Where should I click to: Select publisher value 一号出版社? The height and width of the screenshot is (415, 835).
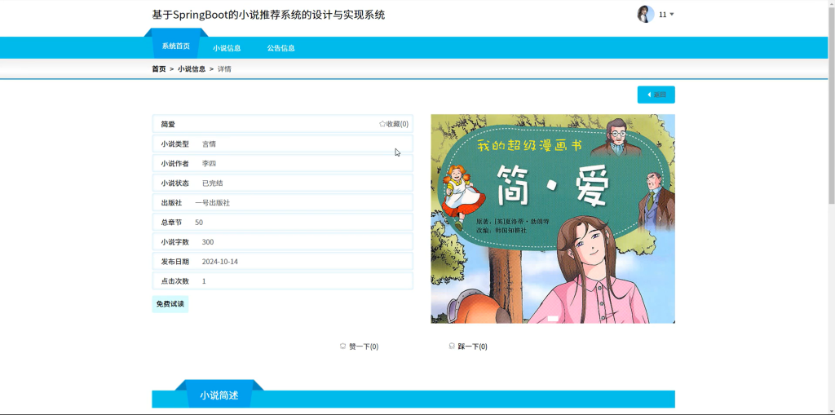click(x=213, y=203)
